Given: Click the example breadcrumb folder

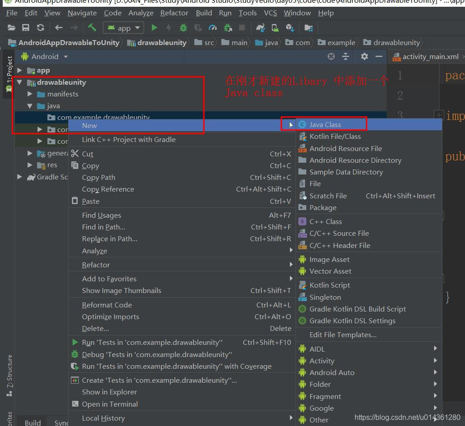Looking at the screenshot, I should tap(337, 43).
